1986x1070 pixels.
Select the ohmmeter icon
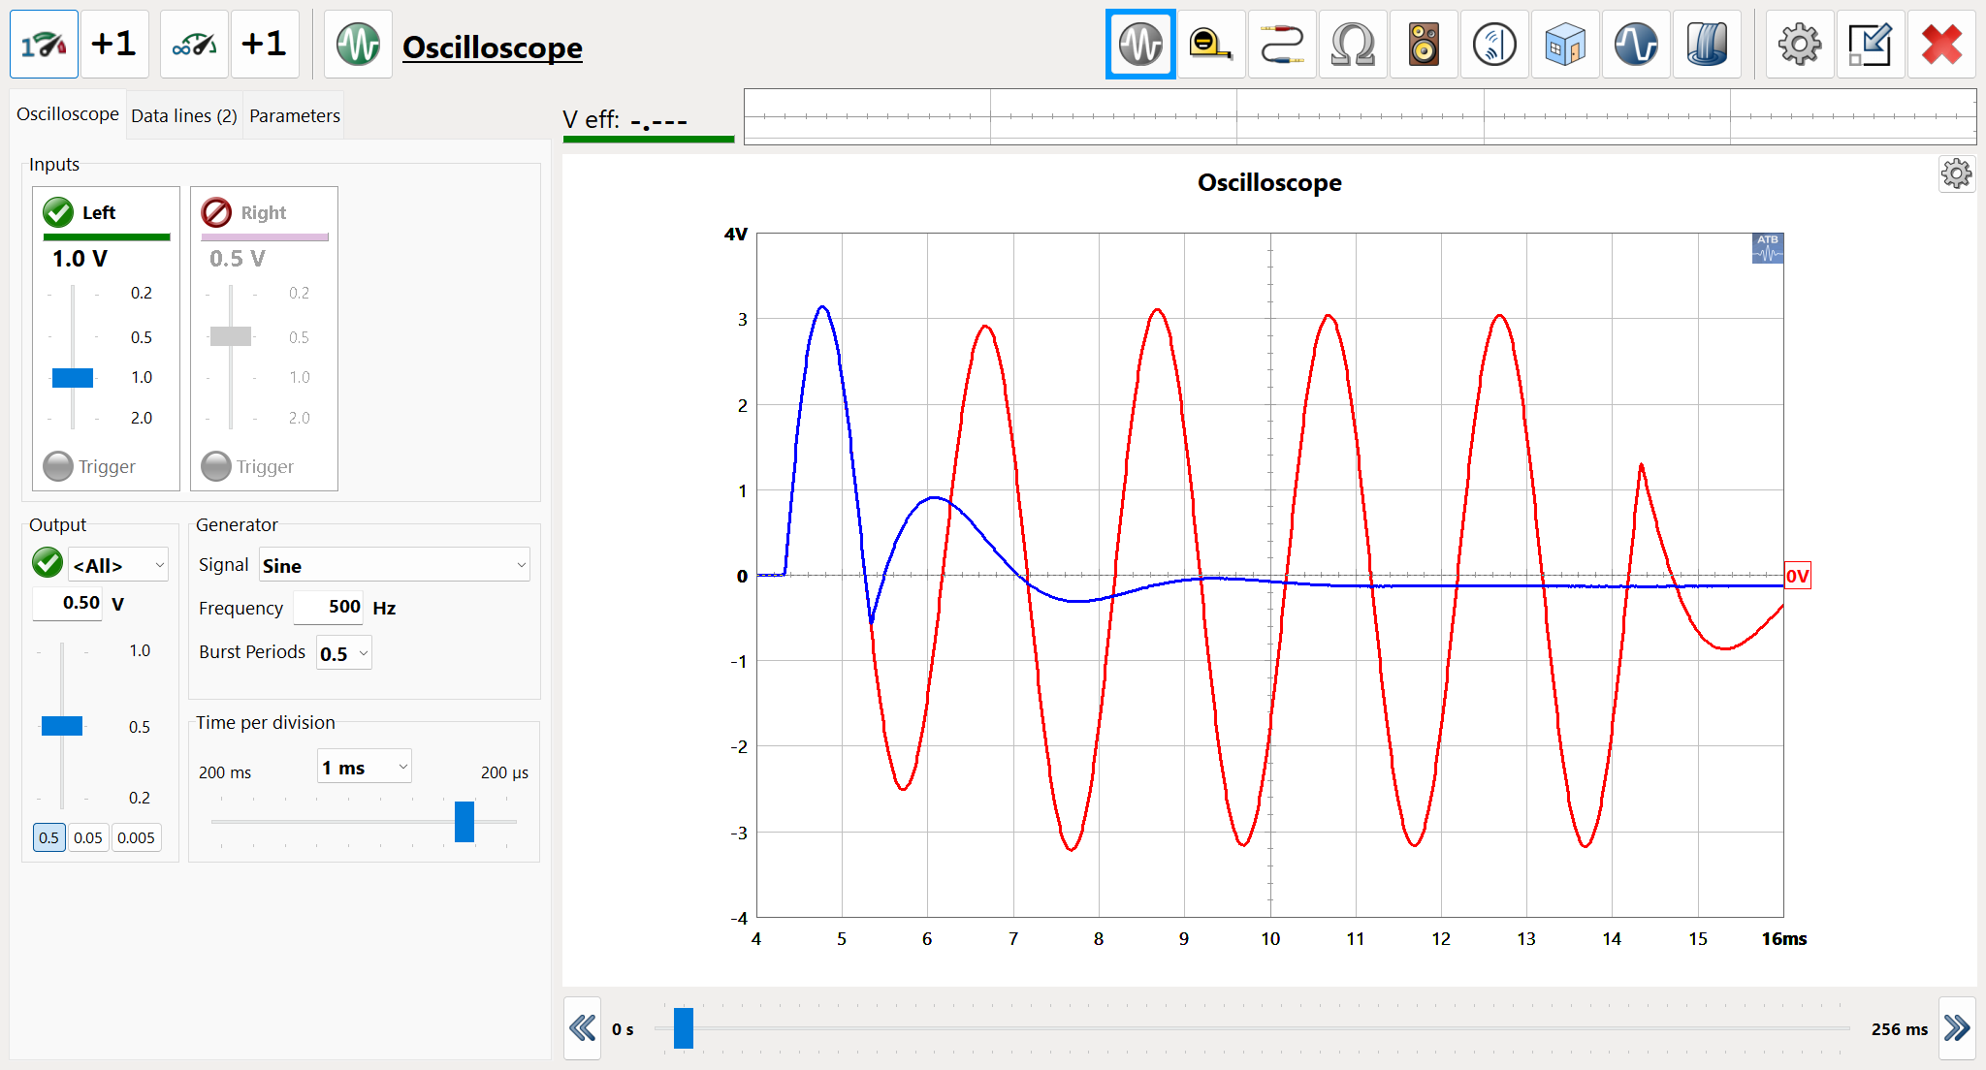(1355, 47)
